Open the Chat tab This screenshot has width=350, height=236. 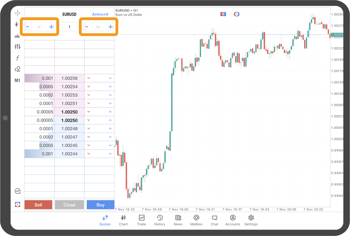(x=214, y=220)
